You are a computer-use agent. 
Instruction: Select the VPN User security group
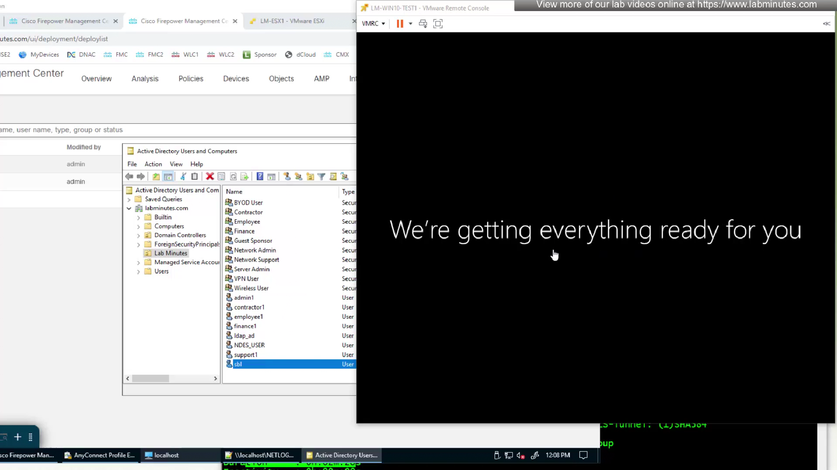coord(246,279)
